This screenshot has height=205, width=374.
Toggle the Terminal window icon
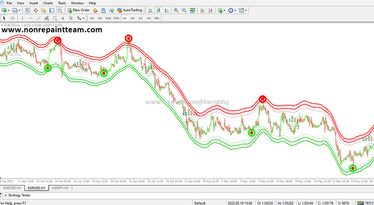[51, 10]
